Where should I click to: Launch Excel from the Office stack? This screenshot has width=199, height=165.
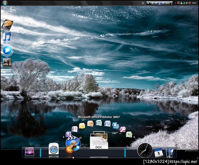coord(129,134)
